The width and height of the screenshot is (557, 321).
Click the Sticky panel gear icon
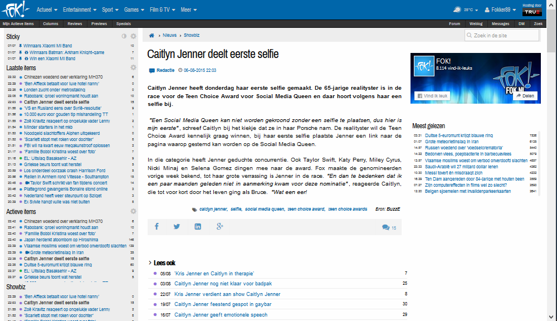133,36
